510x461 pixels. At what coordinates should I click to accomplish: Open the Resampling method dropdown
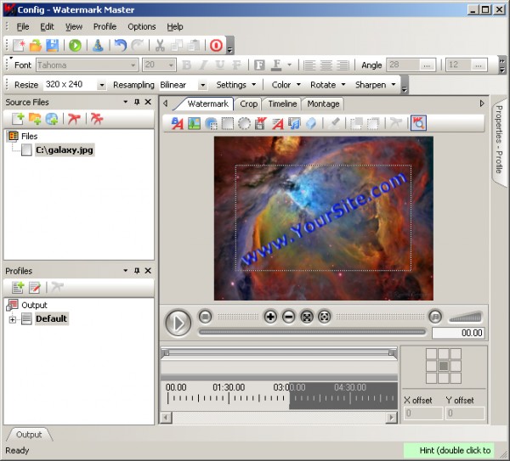tap(202, 85)
